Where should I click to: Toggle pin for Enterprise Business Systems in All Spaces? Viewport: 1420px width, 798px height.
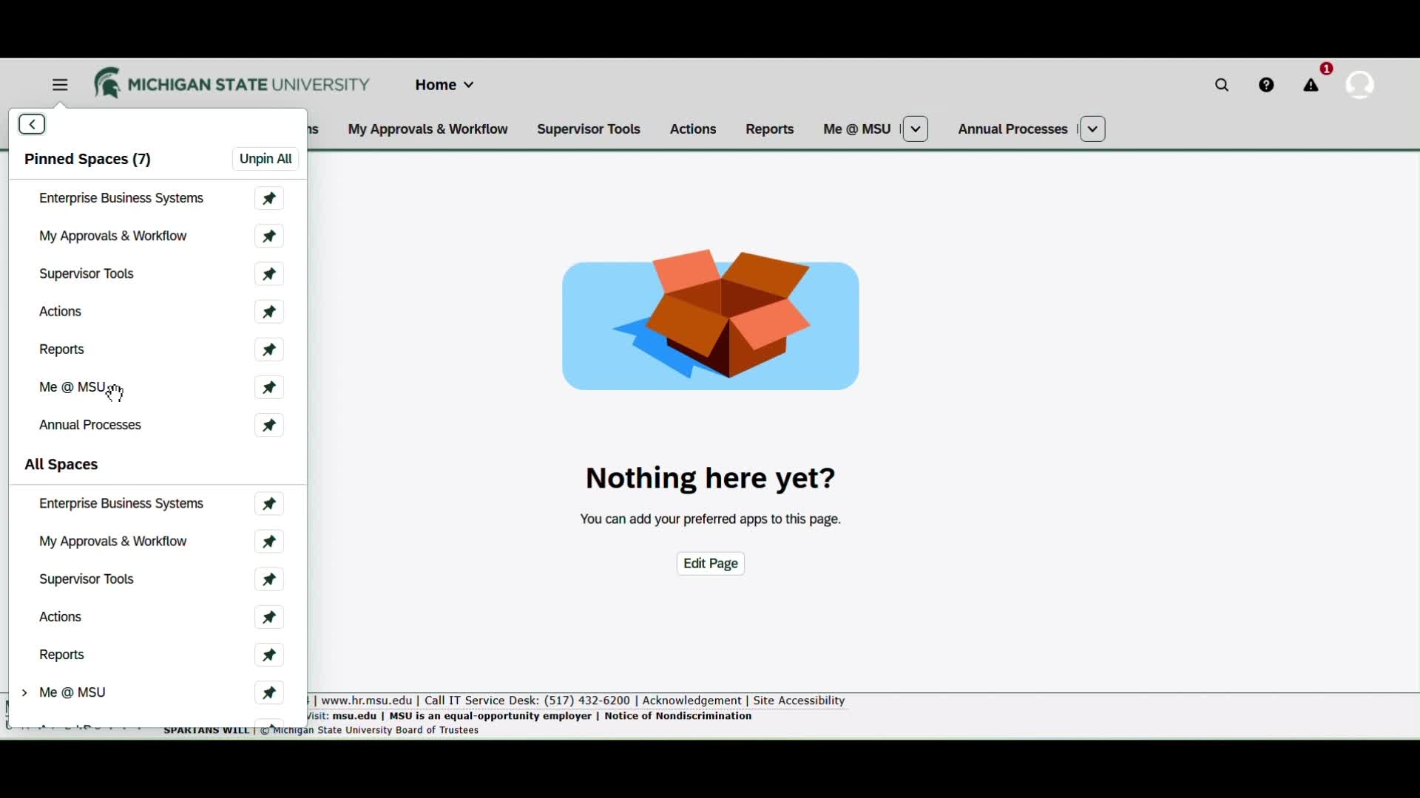[270, 505]
